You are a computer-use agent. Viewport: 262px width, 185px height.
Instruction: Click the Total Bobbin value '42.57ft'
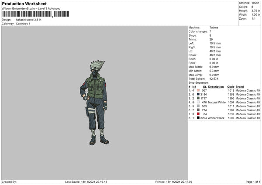tap(214, 79)
